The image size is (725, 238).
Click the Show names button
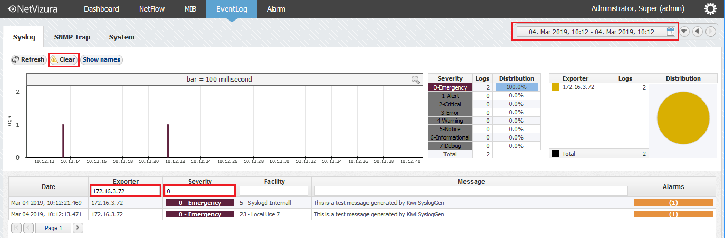(102, 60)
